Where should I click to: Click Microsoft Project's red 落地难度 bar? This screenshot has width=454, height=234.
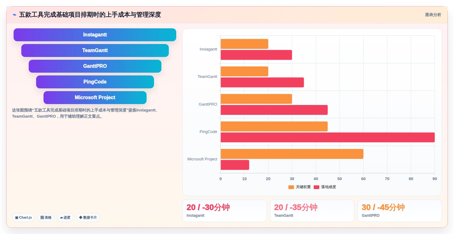[x=235, y=165]
